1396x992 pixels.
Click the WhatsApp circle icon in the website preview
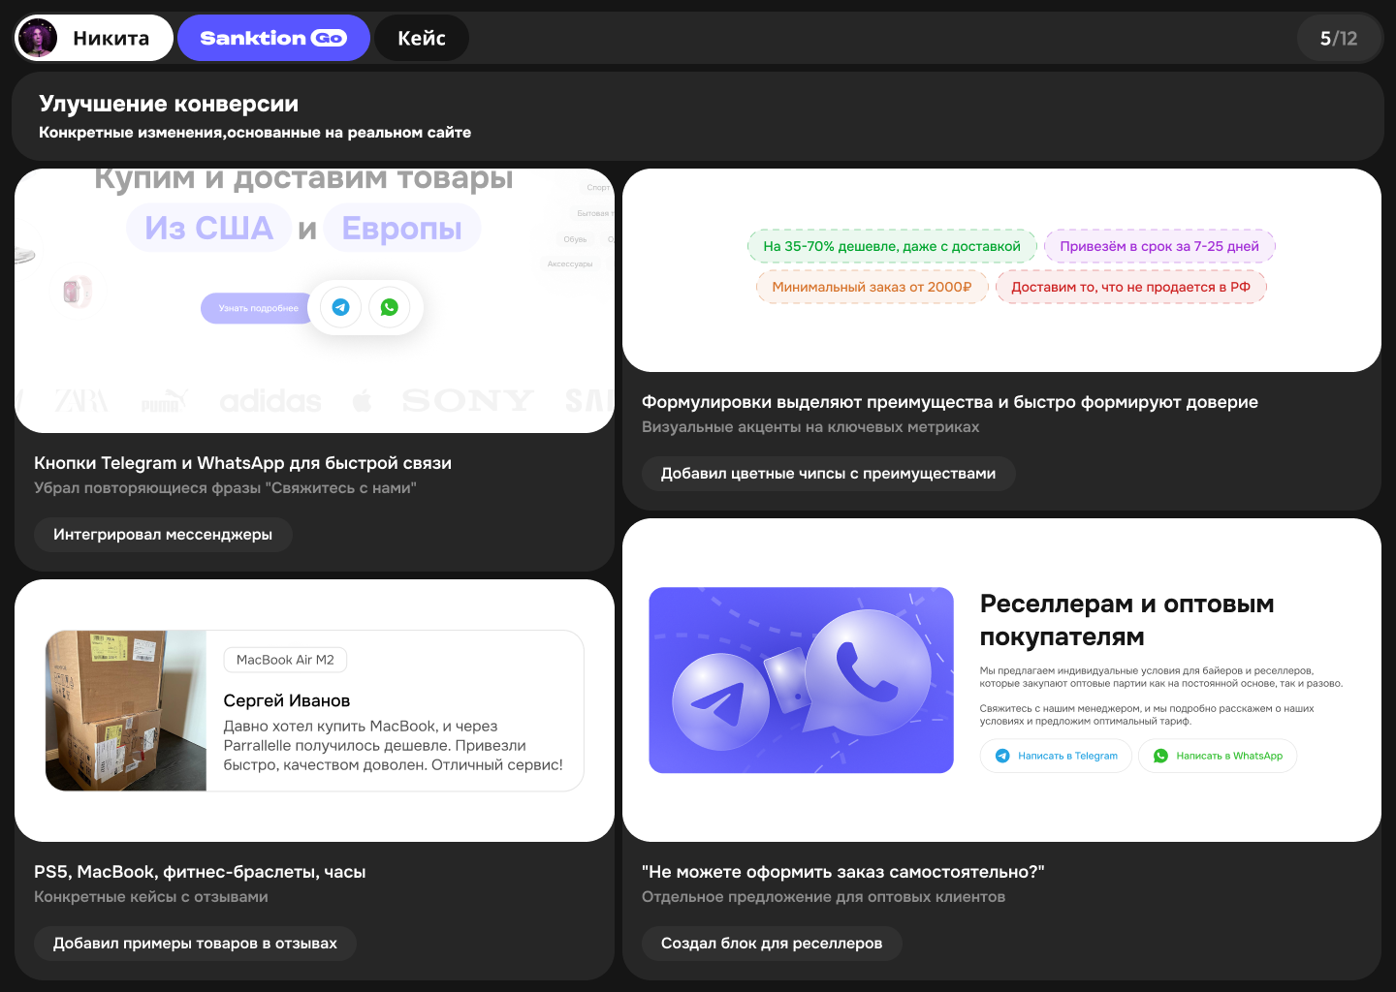(391, 307)
